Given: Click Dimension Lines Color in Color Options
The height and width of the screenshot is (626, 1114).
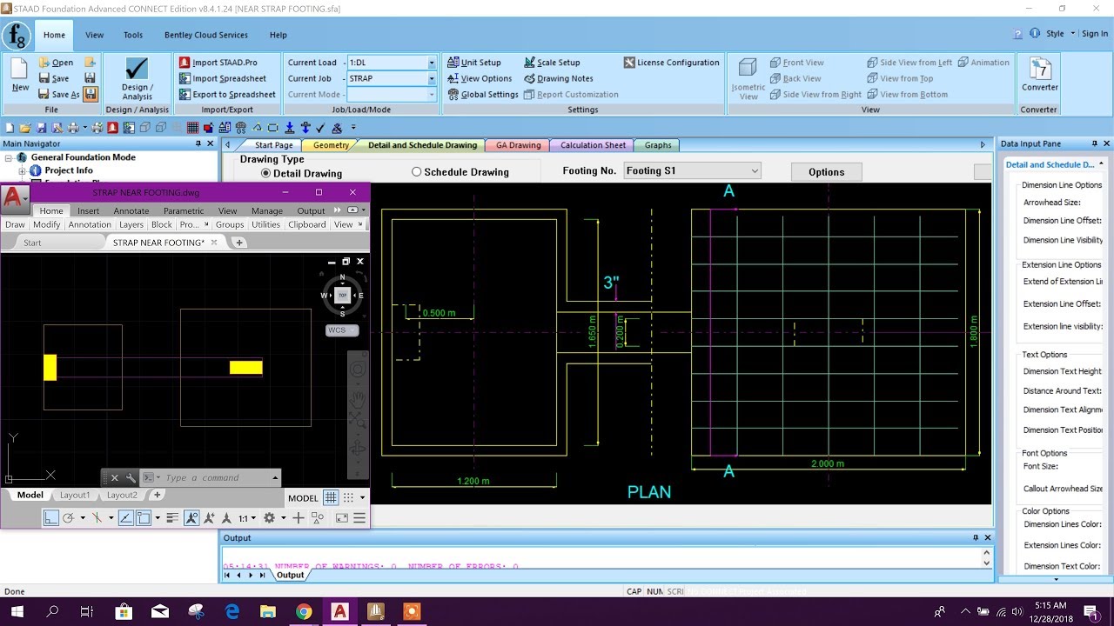Looking at the screenshot, I should [1062, 524].
